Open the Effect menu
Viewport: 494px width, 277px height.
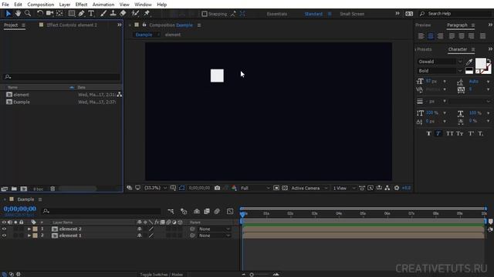(x=81, y=5)
